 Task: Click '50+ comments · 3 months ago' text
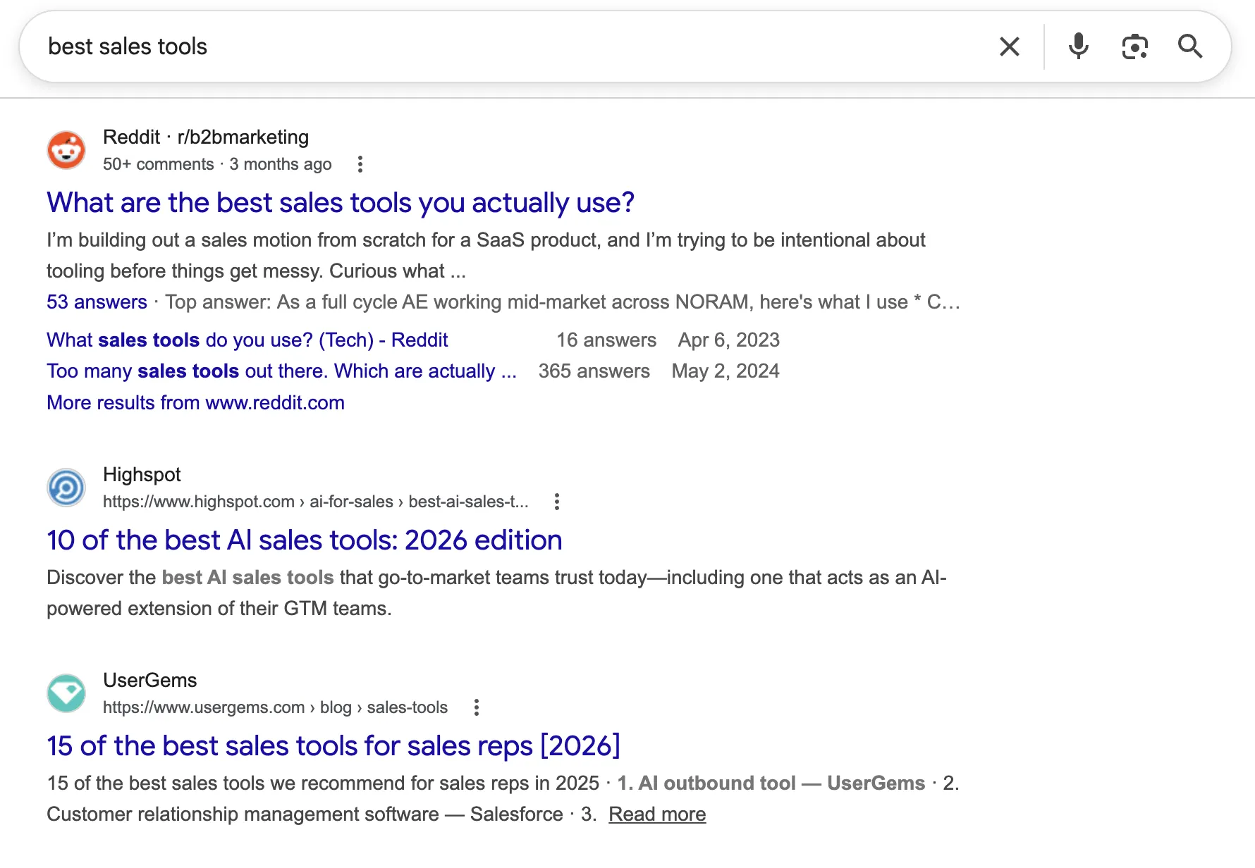pyautogui.click(x=217, y=164)
